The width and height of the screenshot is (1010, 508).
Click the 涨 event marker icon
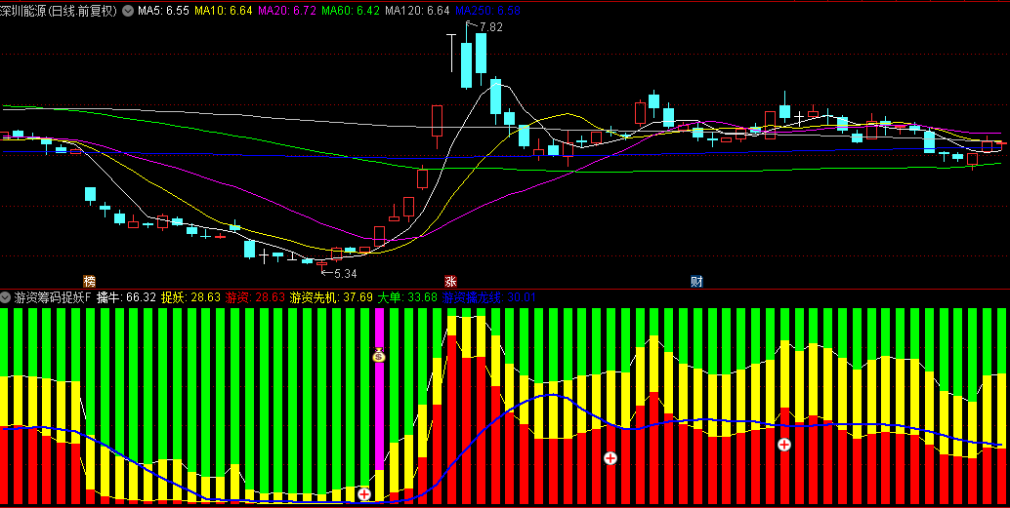pos(450,281)
